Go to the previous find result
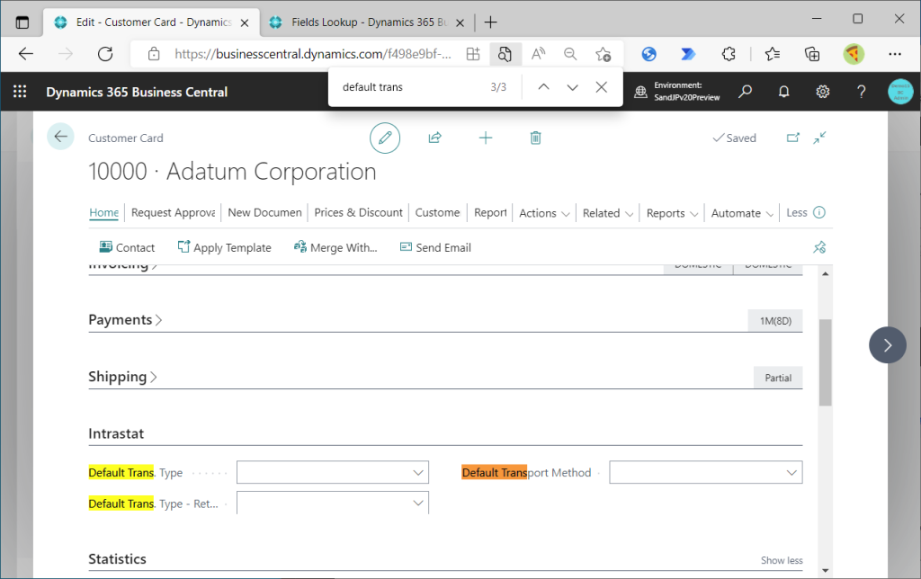The image size is (921, 579). click(x=543, y=87)
